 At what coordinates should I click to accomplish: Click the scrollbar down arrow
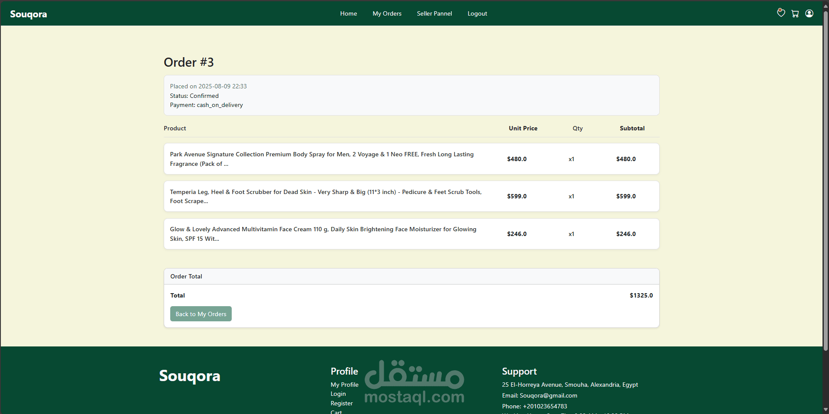pyautogui.click(x=826, y=409)
